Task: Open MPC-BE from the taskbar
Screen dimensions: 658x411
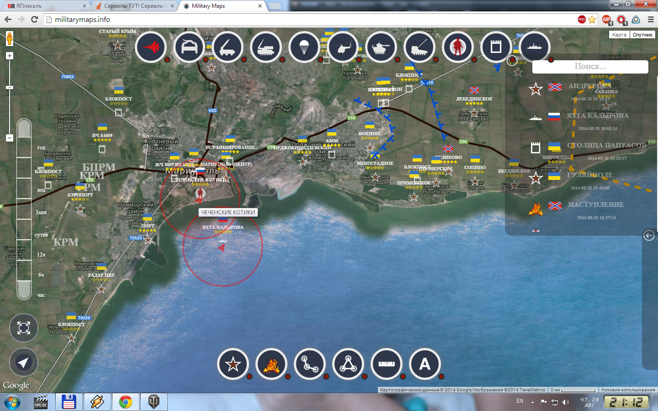Action: click(x=41, y=402)
